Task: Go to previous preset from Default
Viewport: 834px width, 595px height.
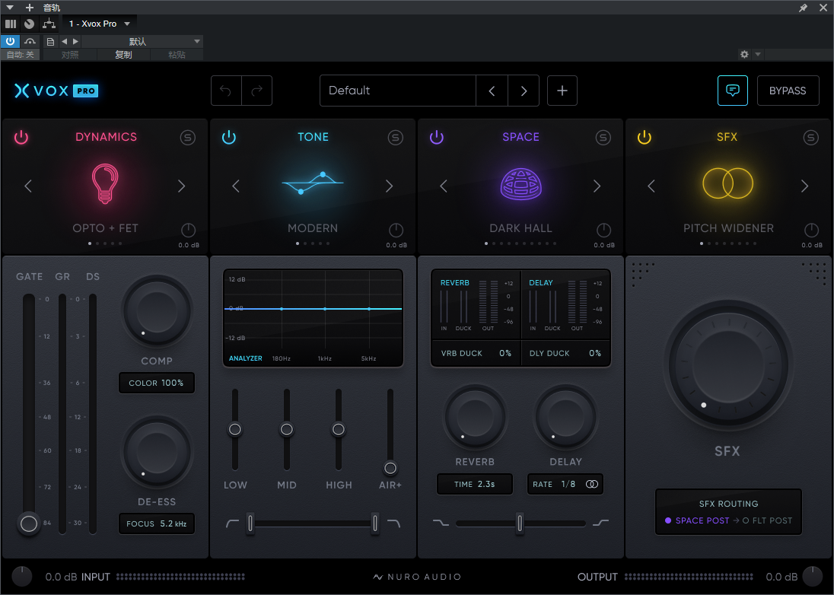Action: pos(492,91)
